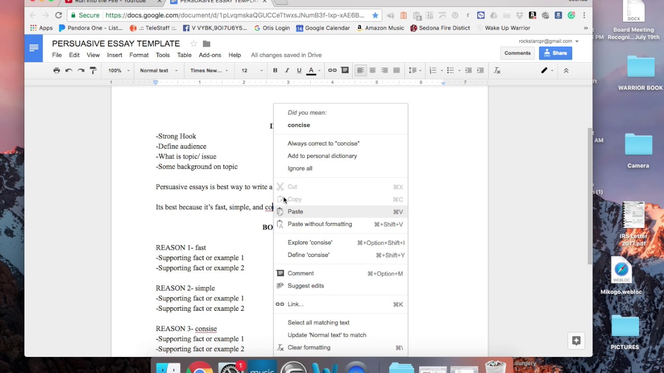Bookmark page with star in address bar

[x=375, y=16]
